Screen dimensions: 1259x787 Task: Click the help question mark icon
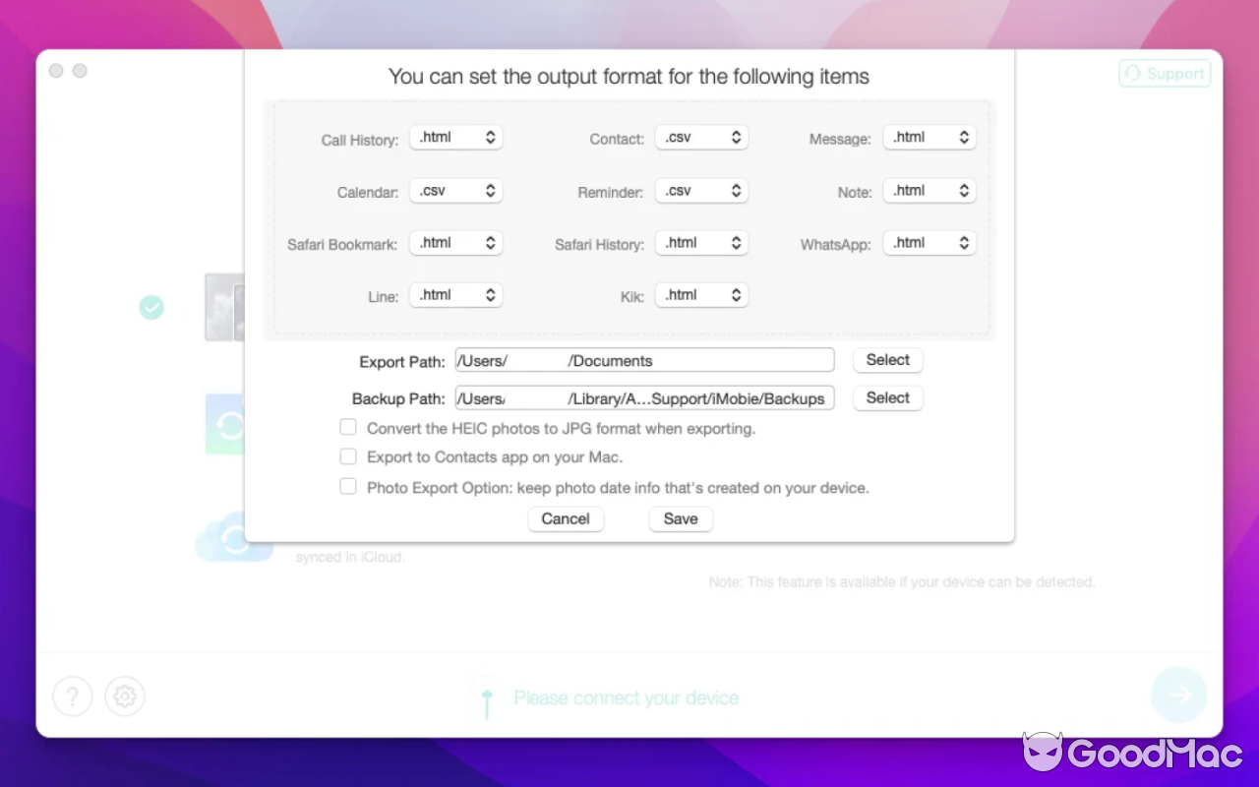point(73,696)
